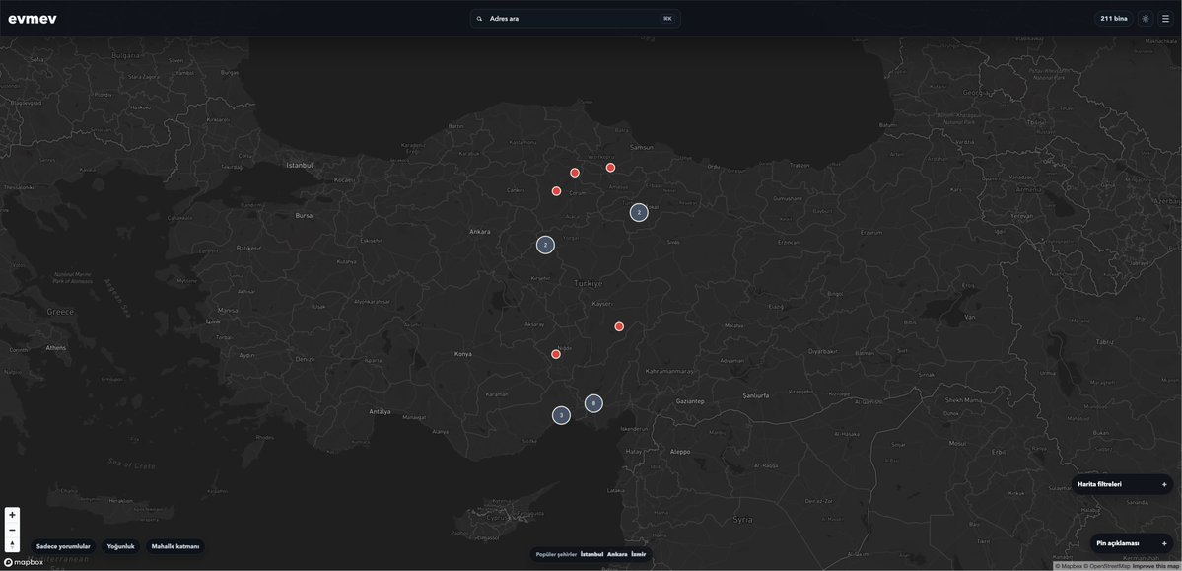1182x571 pixels.
Task: Zoom out using the minus control
Action: click(11, 528)
